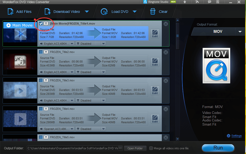This screenshot has width=246, height=154.
Task: Expand the Download Video dropdown arrow
Action: coord(87,12)
